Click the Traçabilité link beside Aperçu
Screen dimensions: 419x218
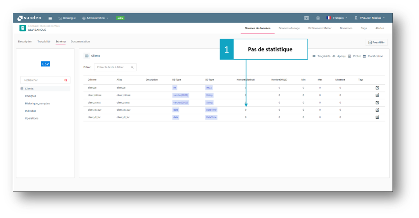322,56
